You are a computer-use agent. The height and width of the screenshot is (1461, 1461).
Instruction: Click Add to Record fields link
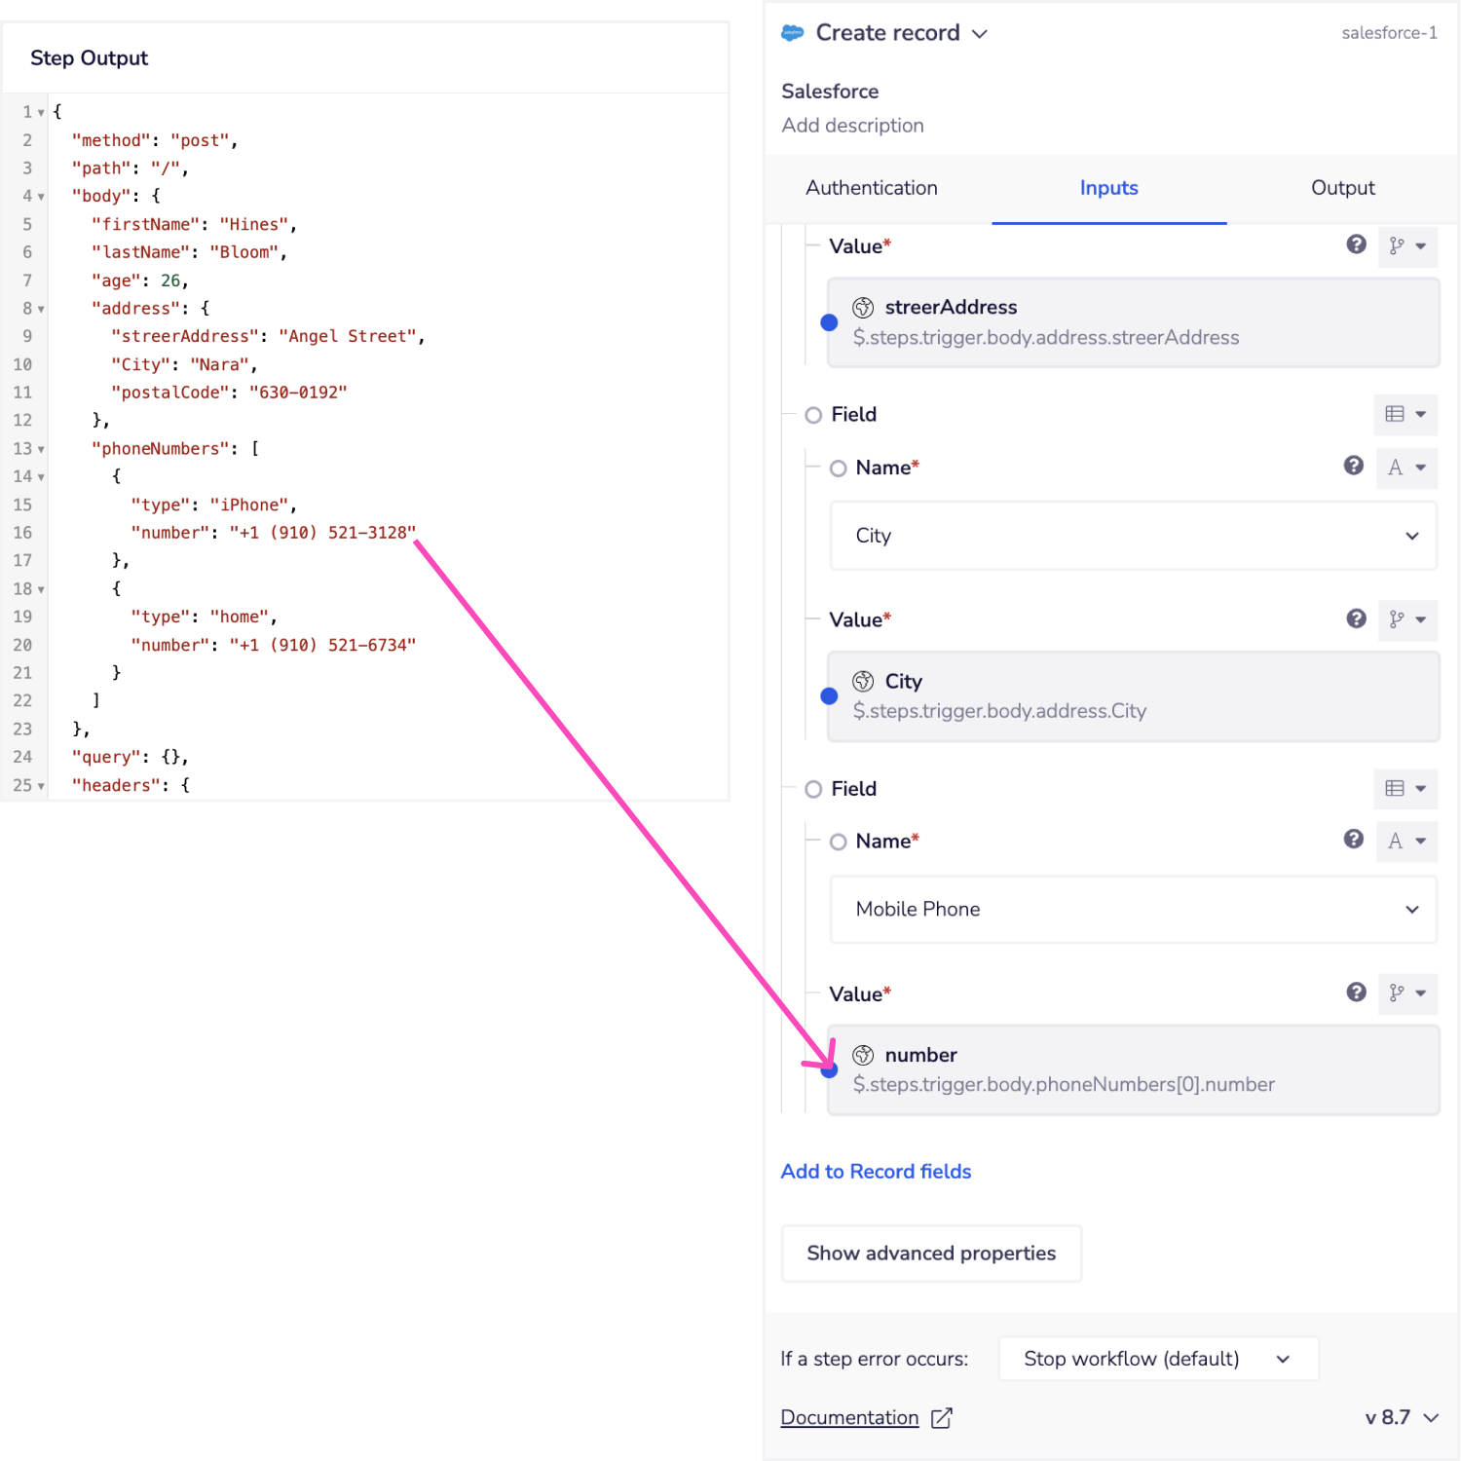[876, 1172]
